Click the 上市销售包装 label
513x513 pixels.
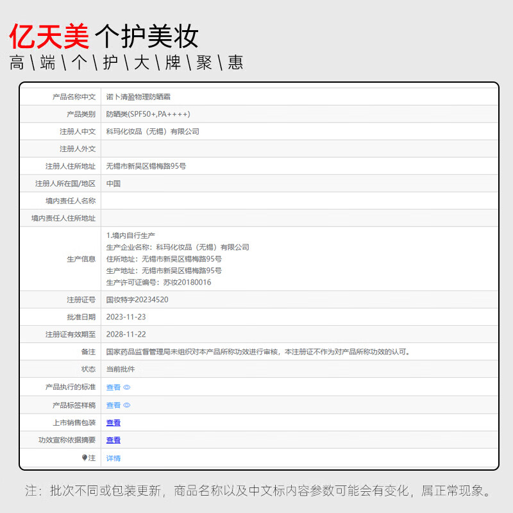pos(74,423)
